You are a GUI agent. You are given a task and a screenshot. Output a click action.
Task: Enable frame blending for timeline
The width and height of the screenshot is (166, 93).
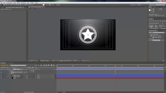click(46, 65)
